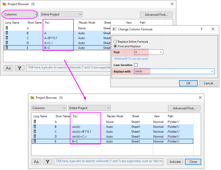Click the filter funnel icon in lower Project Browser
This screenshot has height=170, width=221.
[48, 162]
